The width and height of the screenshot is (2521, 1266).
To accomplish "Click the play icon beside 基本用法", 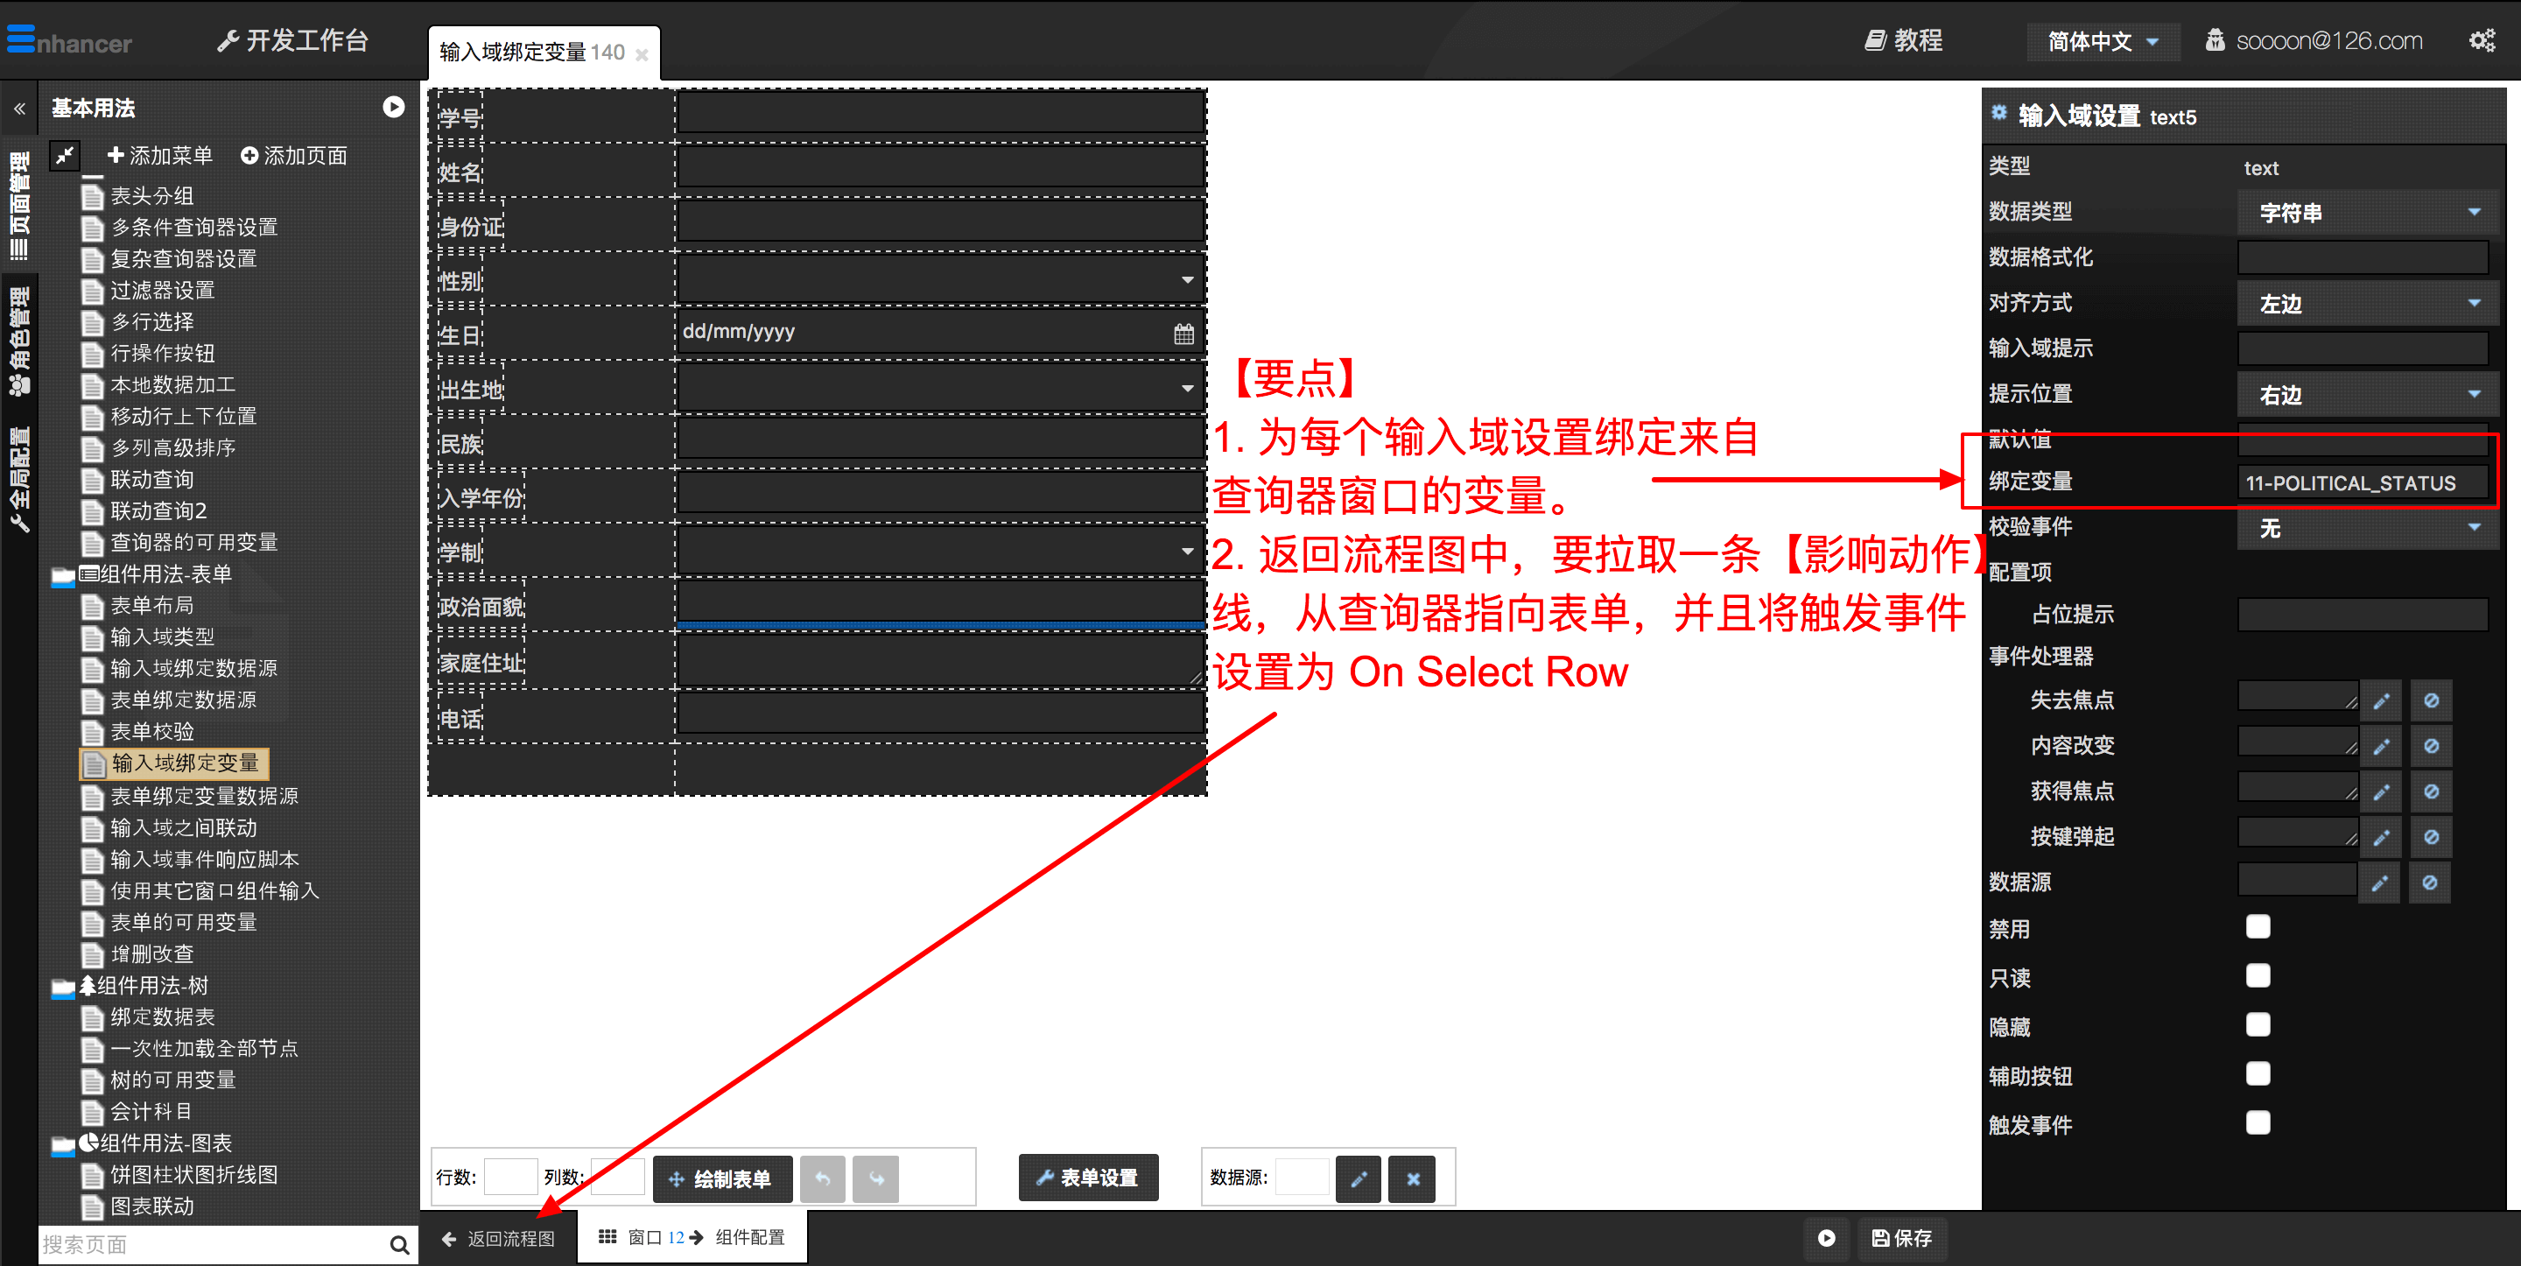I will click(x=393, y=108).
